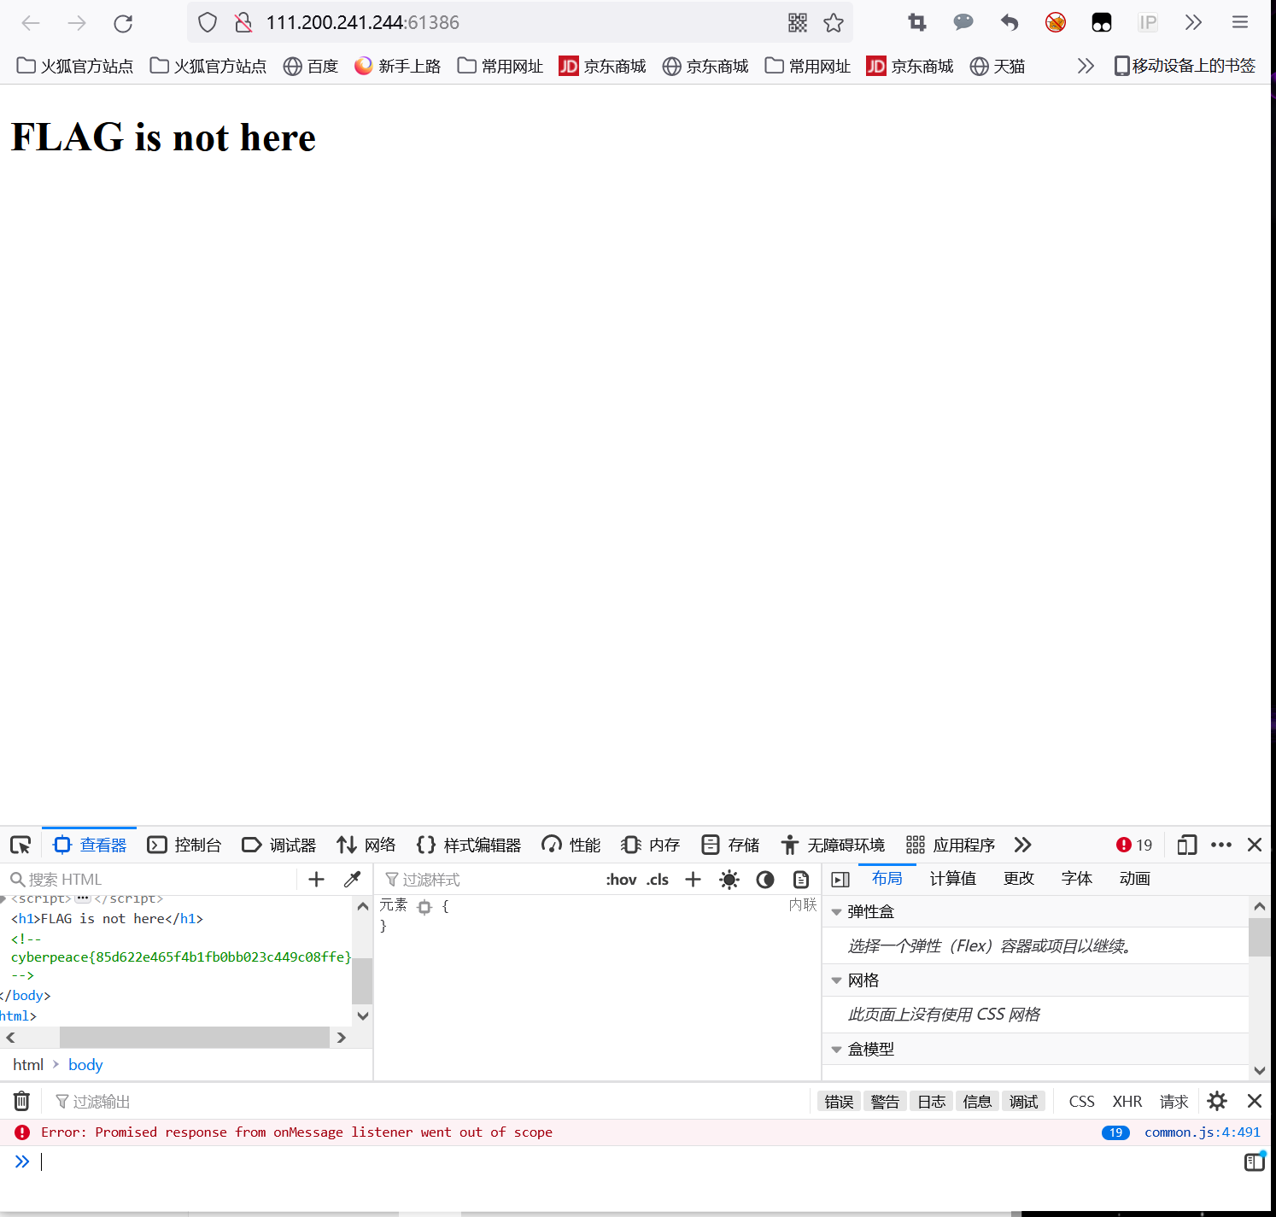This screenshot has height=1217, width=1276.
Task: Click the IP extension icon
Action: click(x=1148, y=23)
